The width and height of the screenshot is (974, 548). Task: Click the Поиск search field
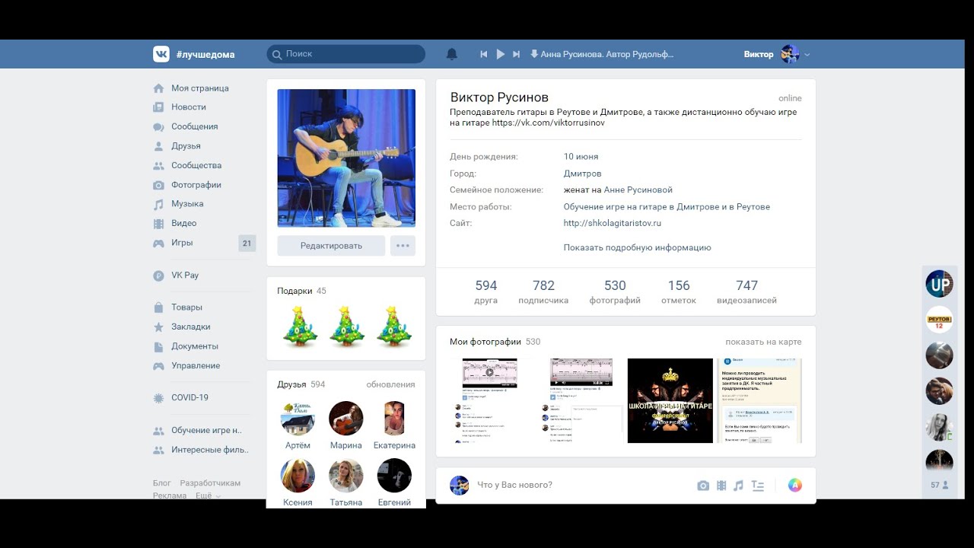[x=345, y=54]
